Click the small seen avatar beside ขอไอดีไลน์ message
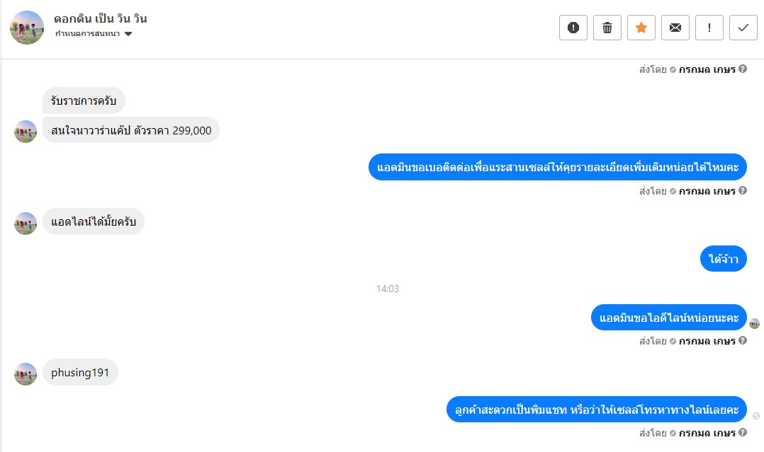 [x=754, y=323]
